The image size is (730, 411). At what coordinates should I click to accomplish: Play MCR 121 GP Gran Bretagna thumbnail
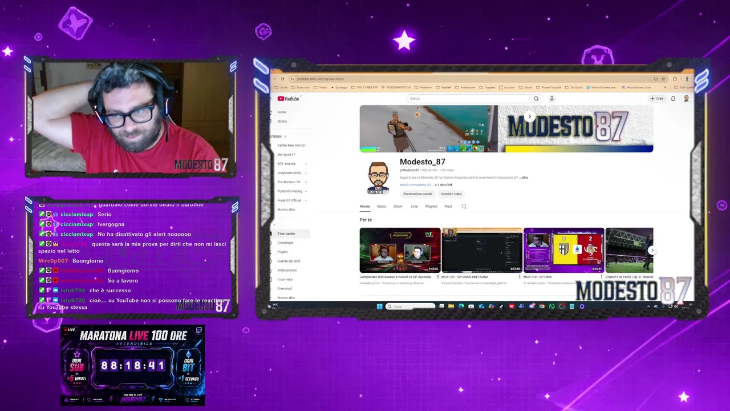(482, 251)
